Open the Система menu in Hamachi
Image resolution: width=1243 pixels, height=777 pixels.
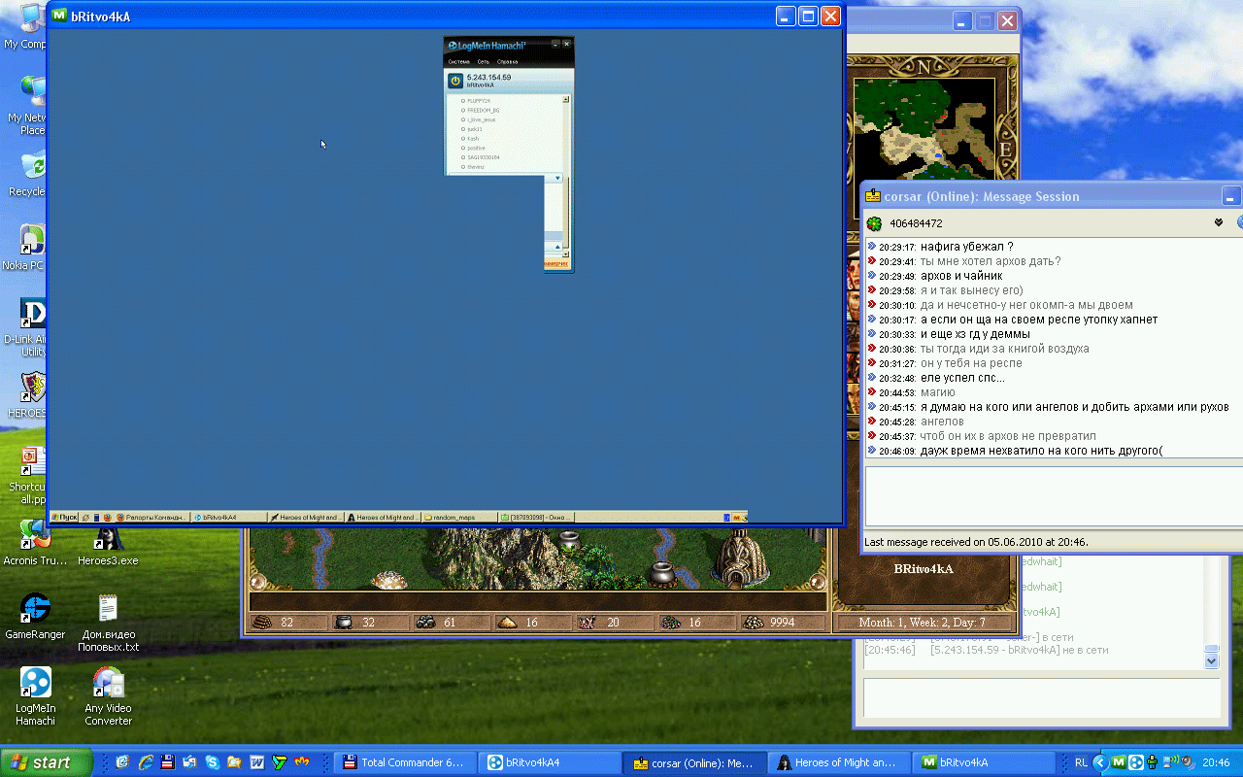(x=458, y=62)
